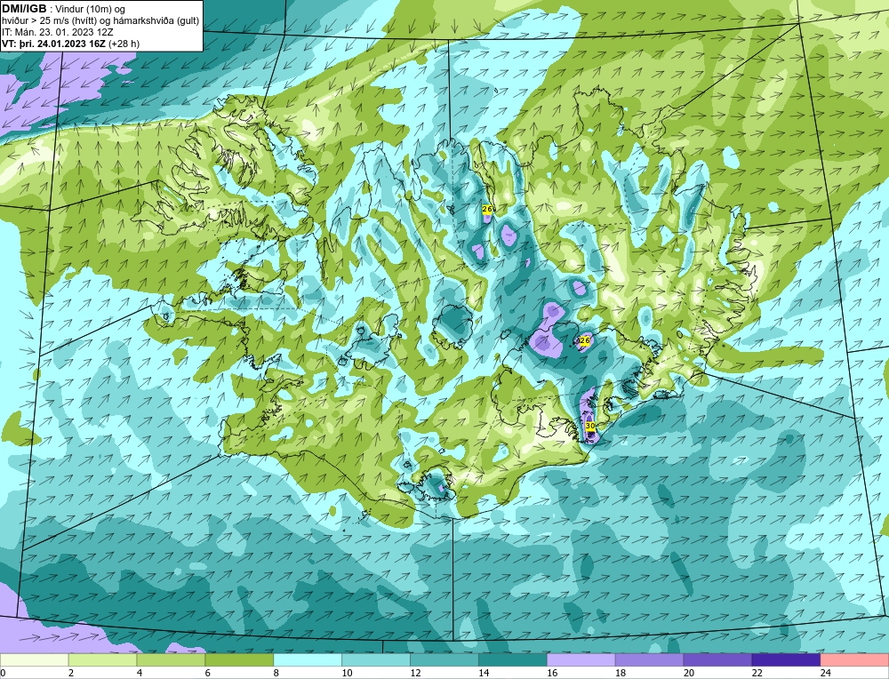Screen dimensions: 889x679
Task: Select the pale cyan 8–10 m/s legend swatch
Action: point(308,660)
